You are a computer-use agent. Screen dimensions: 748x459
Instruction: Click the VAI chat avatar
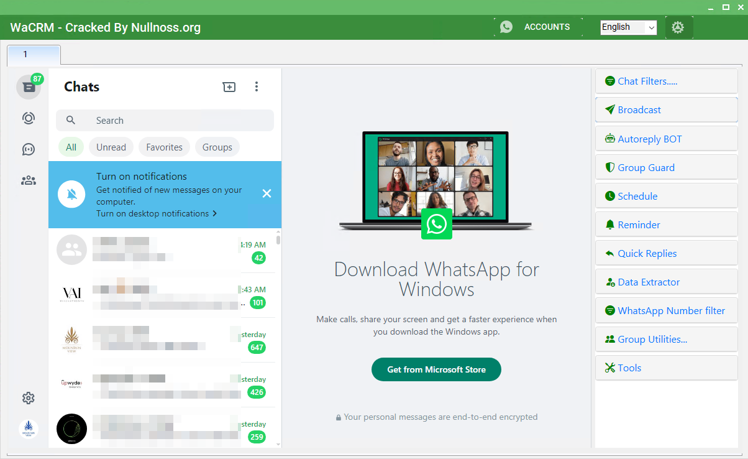(x=72, y=294)
